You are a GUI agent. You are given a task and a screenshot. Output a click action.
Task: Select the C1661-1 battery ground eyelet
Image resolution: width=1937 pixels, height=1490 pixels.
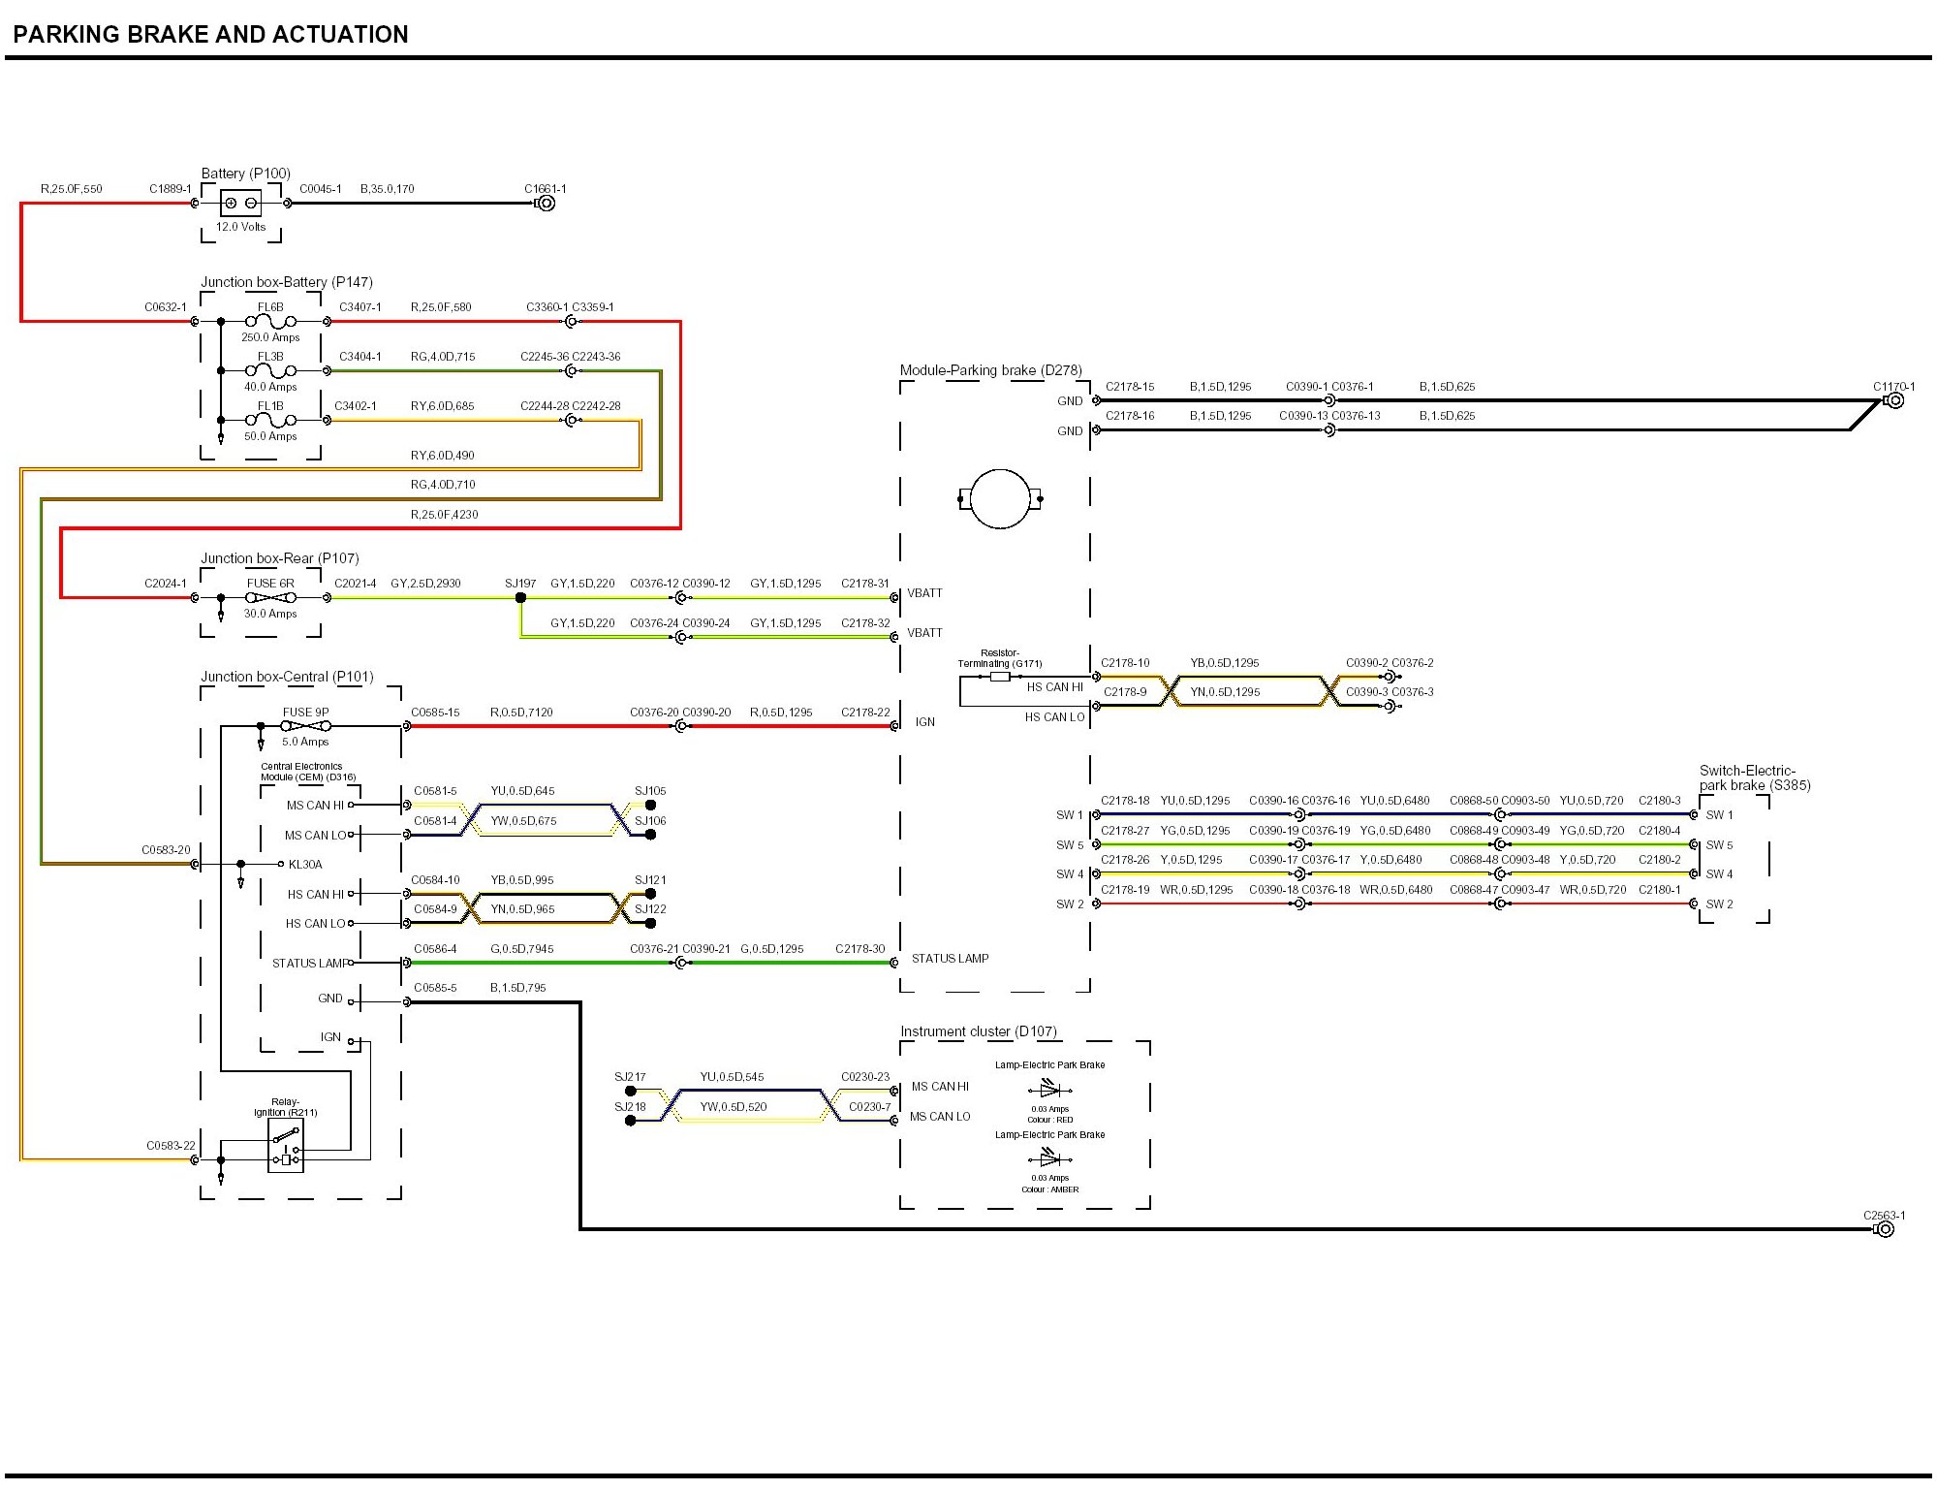[x=547, y=204]
